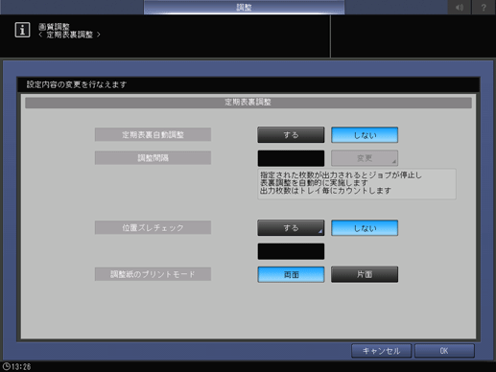Choose 片面 print mode for adjustment paper
This screenshot has height=372, width=496.
[365, 274]
